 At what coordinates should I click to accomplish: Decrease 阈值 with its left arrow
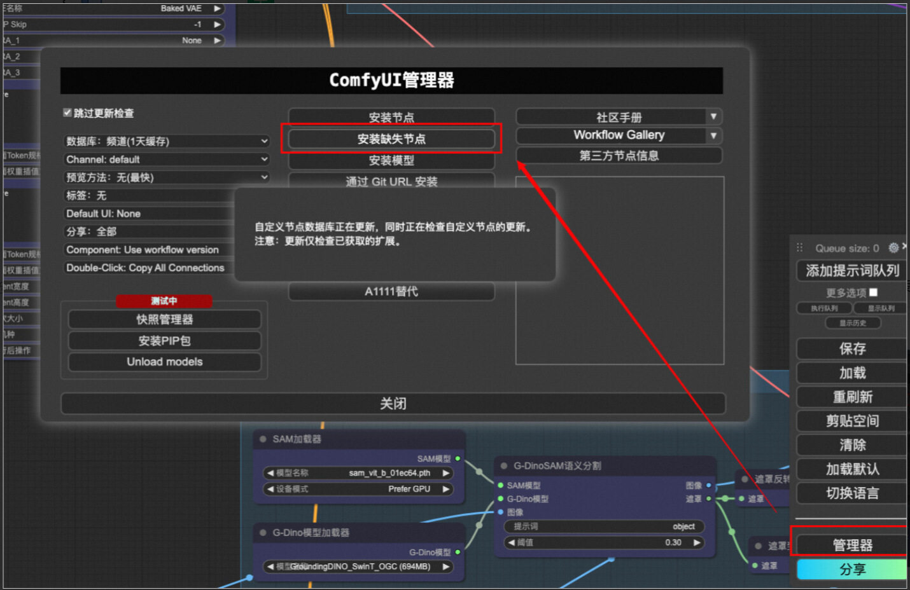click(x=511, y=542)
